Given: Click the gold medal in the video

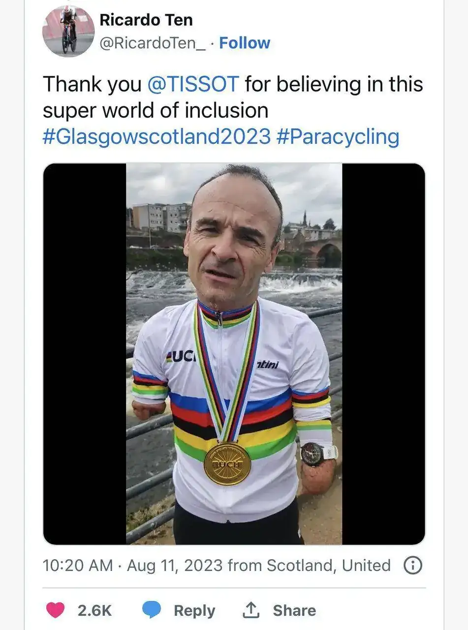Looking at the screenshot, I should (x=227, y=464).
